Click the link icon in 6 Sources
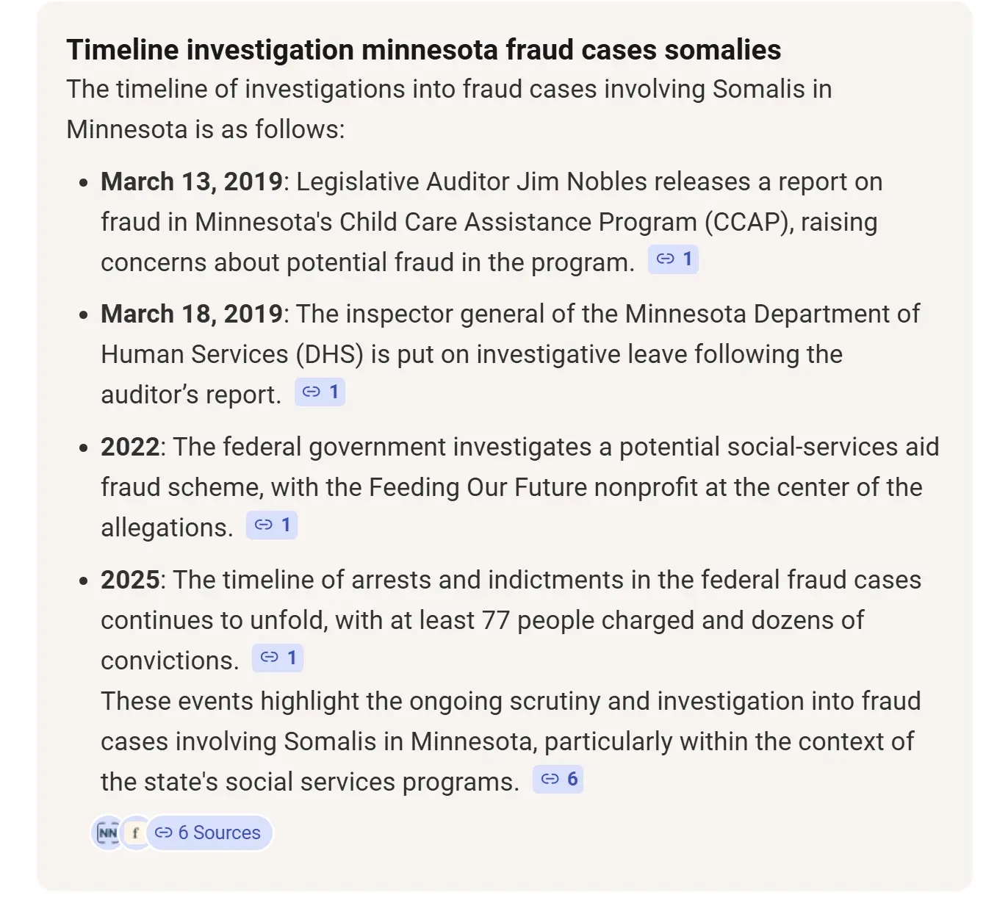This screenshot has width=997, height=906. pos(164,833)
